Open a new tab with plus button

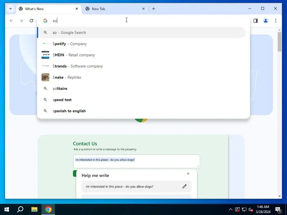pyautogui.click(x=154, y=9)
